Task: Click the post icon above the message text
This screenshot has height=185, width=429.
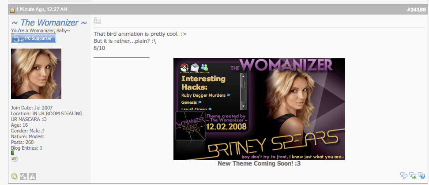Action: coord(97,21)
